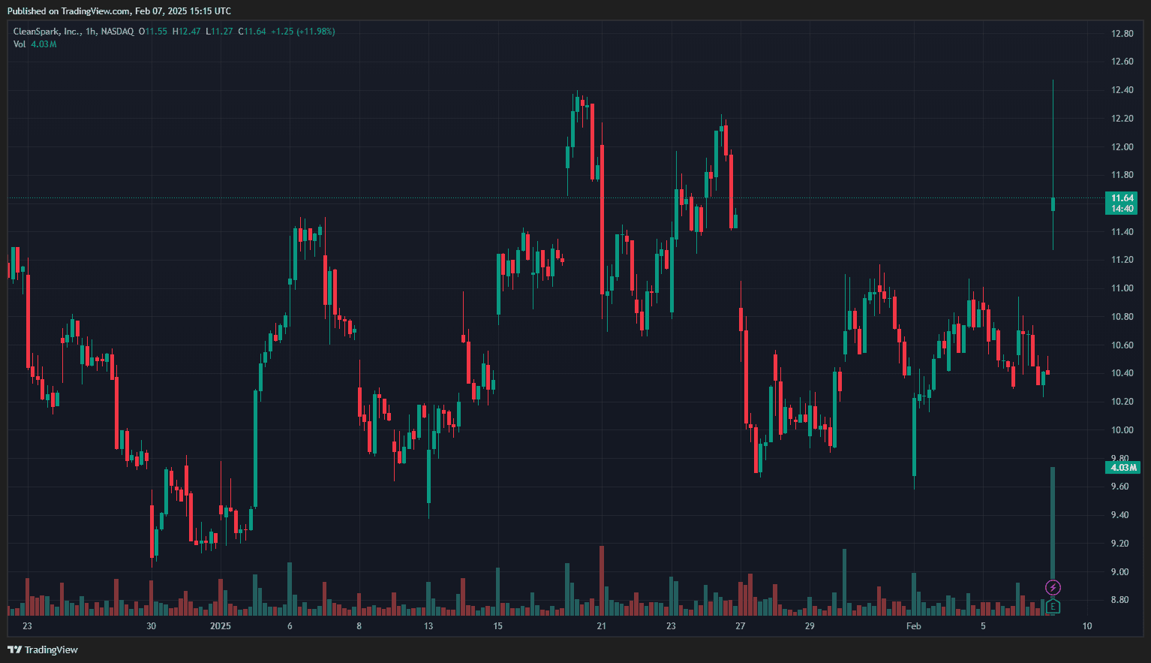Click the 15 date label on time axis
Viewport: 1151px width, 663px height.
point(497,626)
